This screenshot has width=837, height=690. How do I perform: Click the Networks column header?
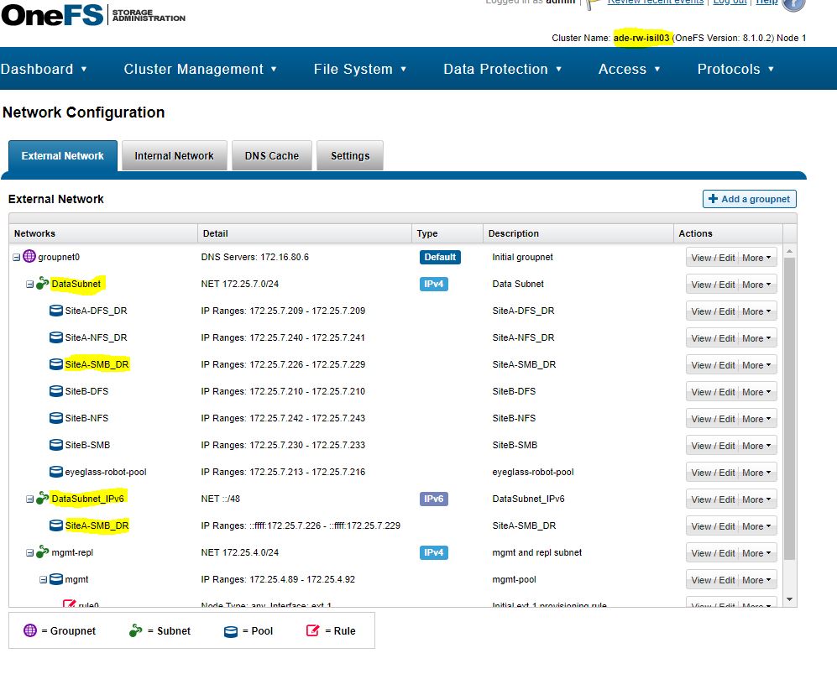point(103,233)
